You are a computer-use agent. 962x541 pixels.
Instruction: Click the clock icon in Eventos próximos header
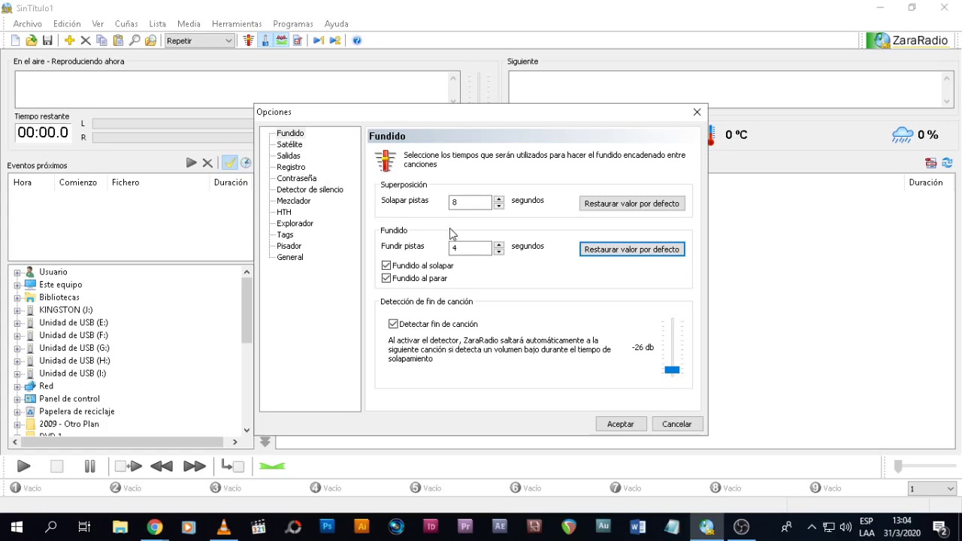coord(246,163)
